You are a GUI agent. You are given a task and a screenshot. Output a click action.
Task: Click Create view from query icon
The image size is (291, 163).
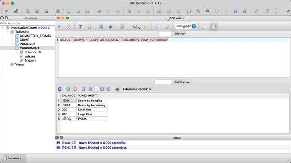[122, 27]
